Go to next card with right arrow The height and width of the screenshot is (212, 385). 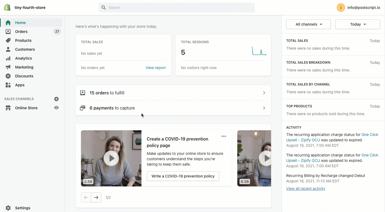96,197
